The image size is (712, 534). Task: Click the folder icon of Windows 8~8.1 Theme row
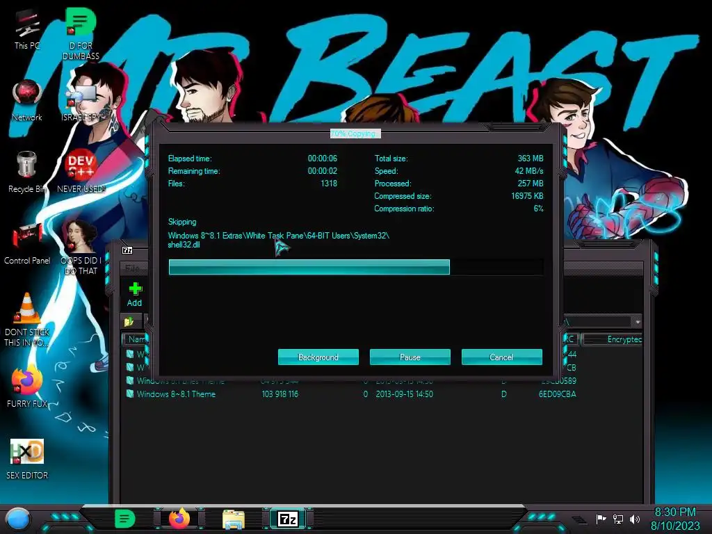coord(130,394)
